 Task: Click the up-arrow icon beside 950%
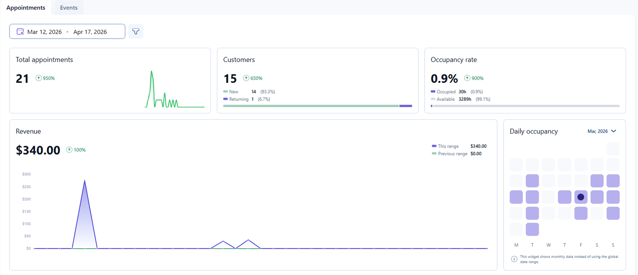(x=39, y=78)
